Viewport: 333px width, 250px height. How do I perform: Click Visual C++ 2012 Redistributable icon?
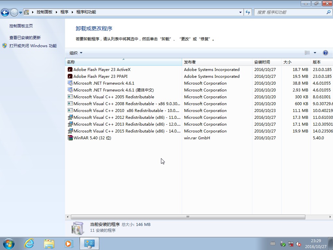[x=70, y=117]
